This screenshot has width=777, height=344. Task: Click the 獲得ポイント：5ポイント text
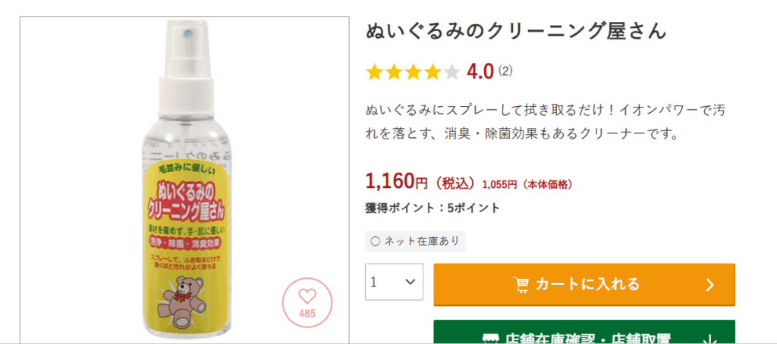[432, 208]
